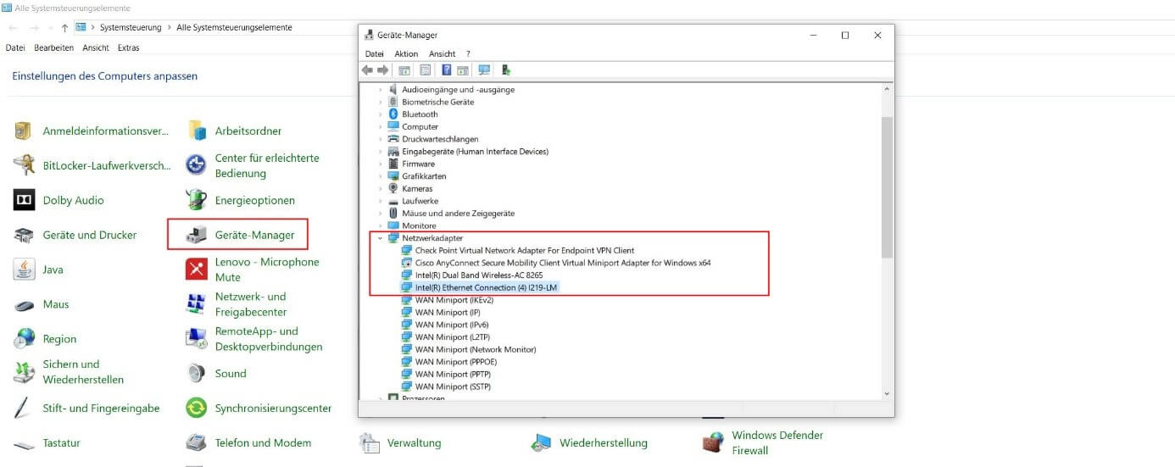Screen dimensions: 1175x467
Task: Open the Extras menu in Systemsteuerung window
Action: click(129, 48)
